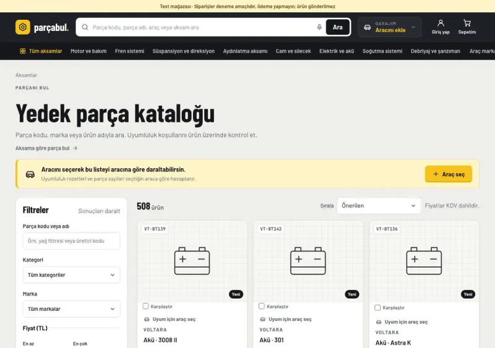Open product title Akü · Astra K
This screenshot has width=495, height=348.
click(x=394, y=342)
